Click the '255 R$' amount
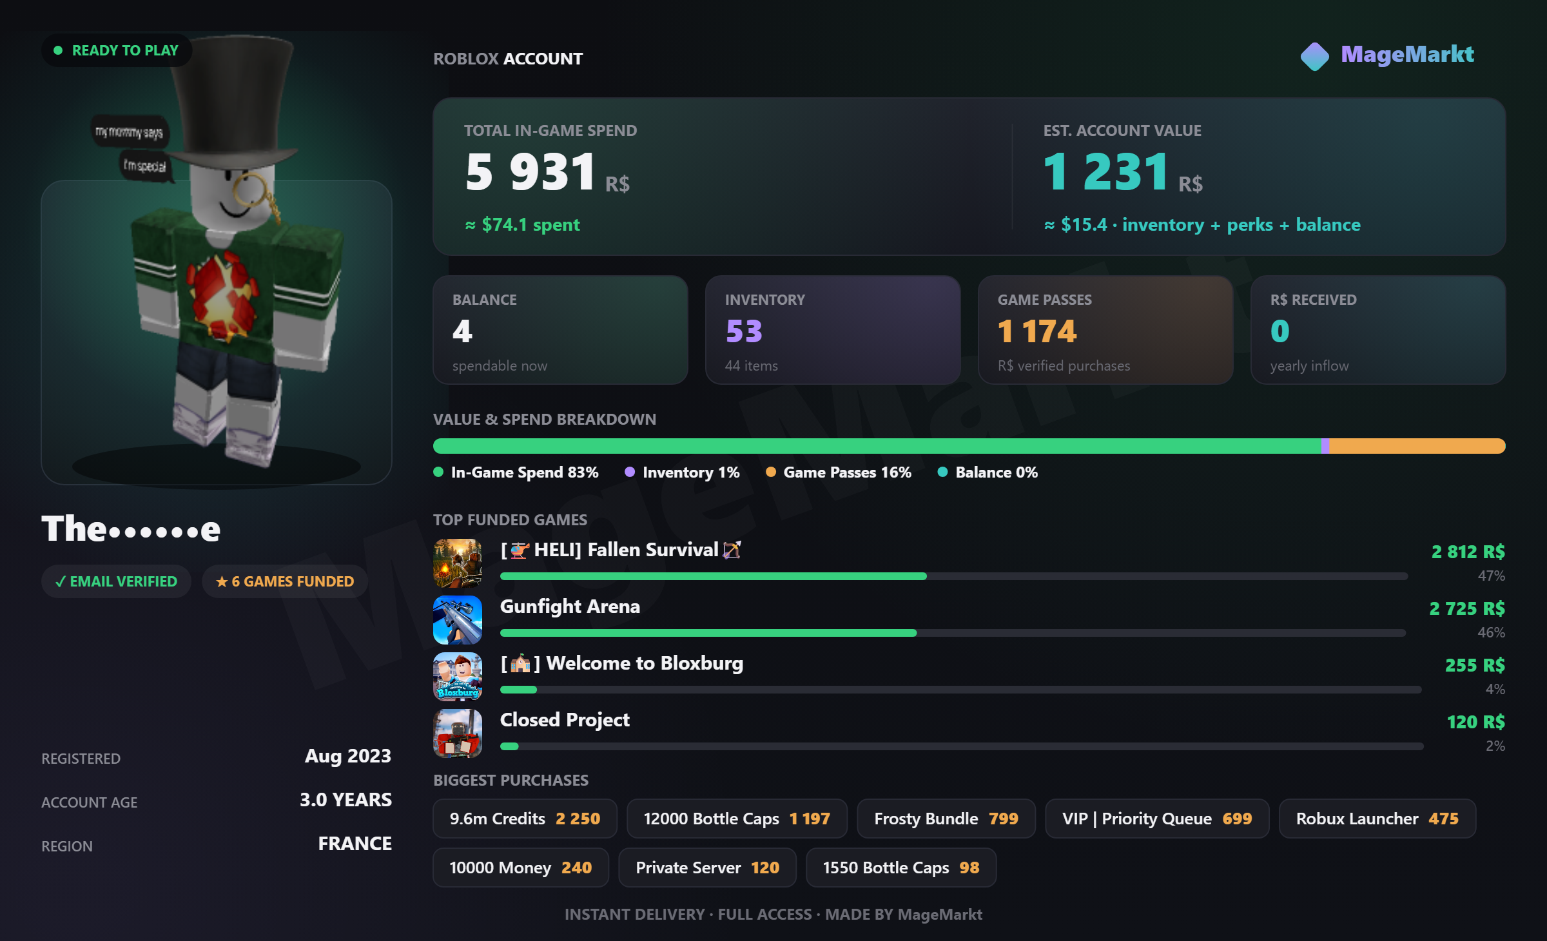Viewport: 1547px width, 941px height. point(1475,665)
